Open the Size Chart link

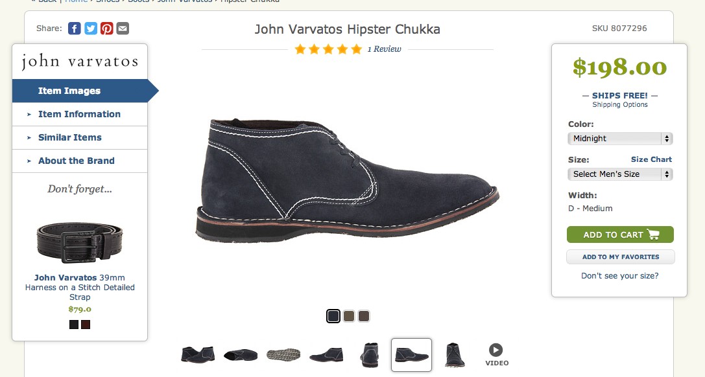pos(651,159)
